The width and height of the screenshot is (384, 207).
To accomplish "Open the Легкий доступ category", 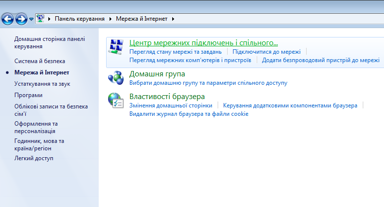I will pyautogui.click(x=34, y=158).
